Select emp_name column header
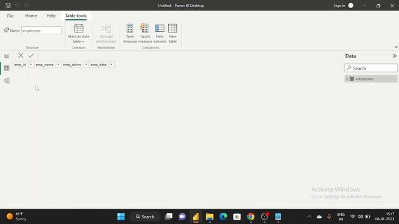The width and height of the screenshot is (399, 224). (44, 65)
